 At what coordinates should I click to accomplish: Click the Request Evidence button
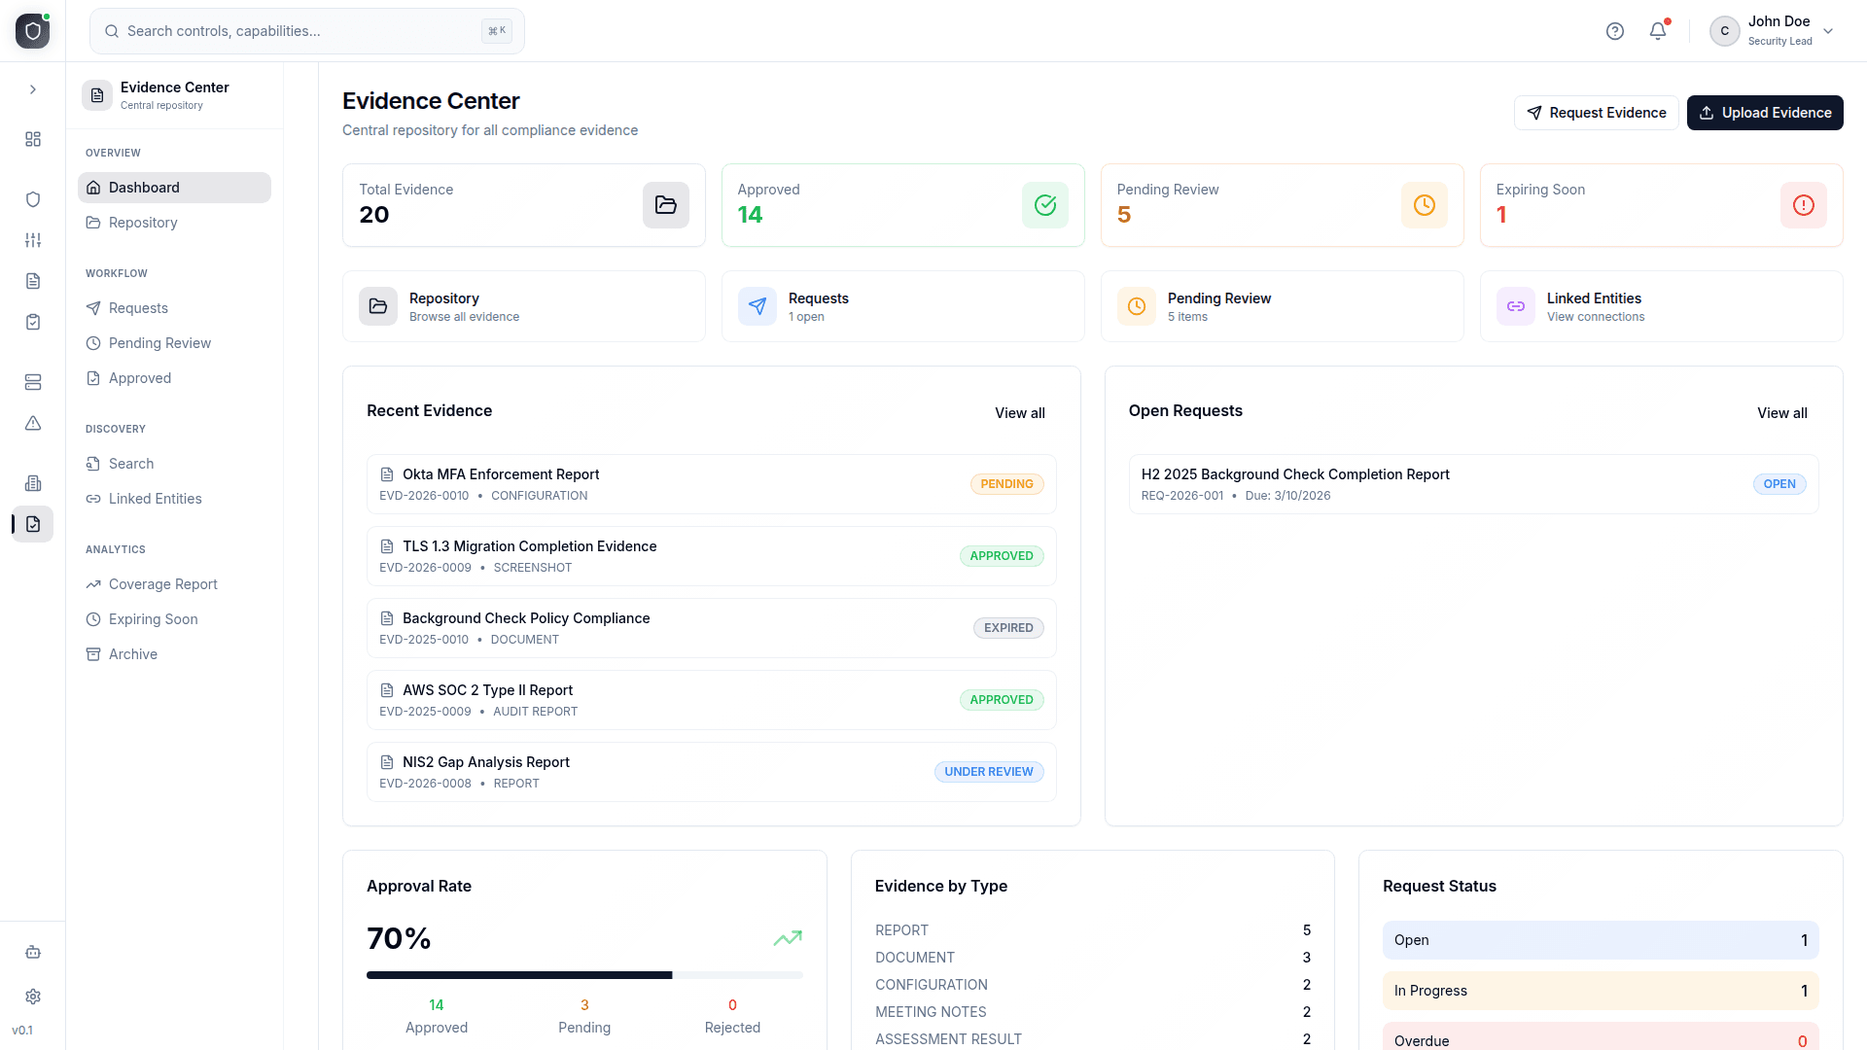point(1596,113)
